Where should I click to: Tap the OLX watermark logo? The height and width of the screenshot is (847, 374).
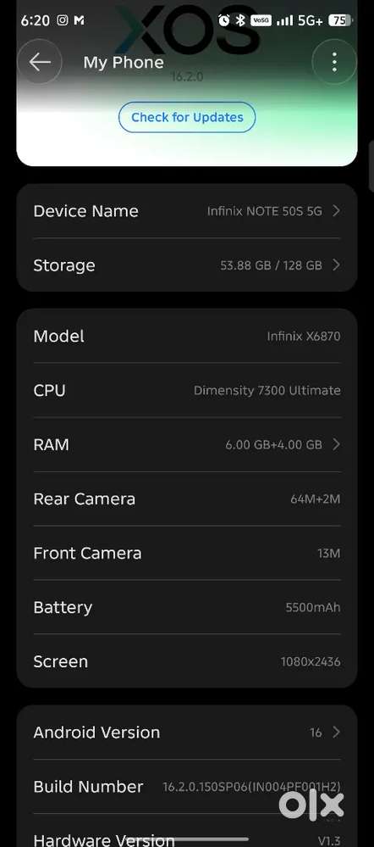tap(311, 805)
